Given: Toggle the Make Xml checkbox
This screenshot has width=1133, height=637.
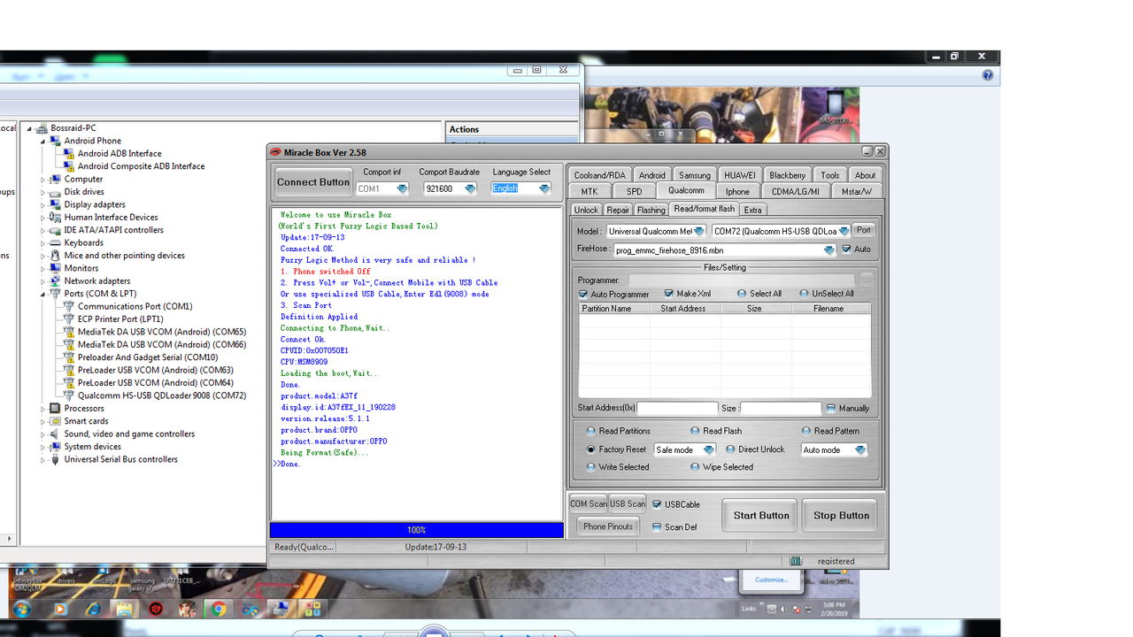Looking at the screenshot, I should click(668, 294).
